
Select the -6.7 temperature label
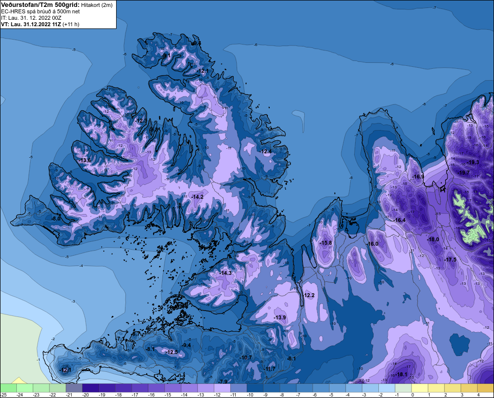tap(136, 334)
